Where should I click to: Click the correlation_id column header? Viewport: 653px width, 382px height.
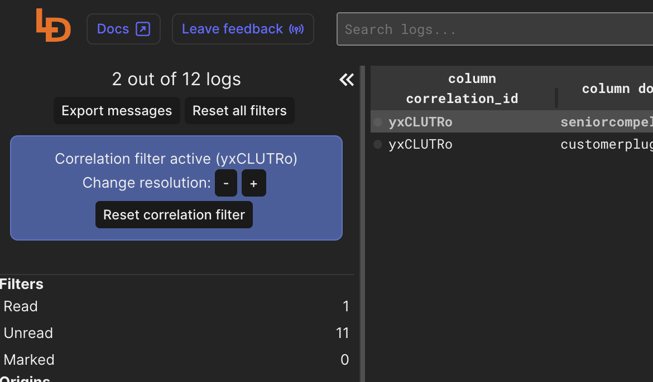tap(462, 89)
